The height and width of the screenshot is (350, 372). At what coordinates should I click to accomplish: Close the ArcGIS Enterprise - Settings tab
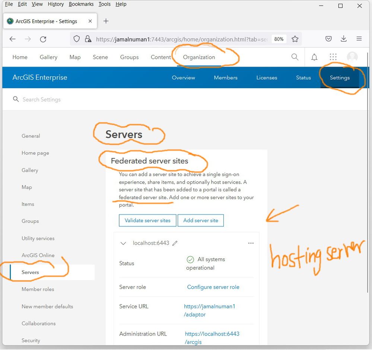pos(90,21)
